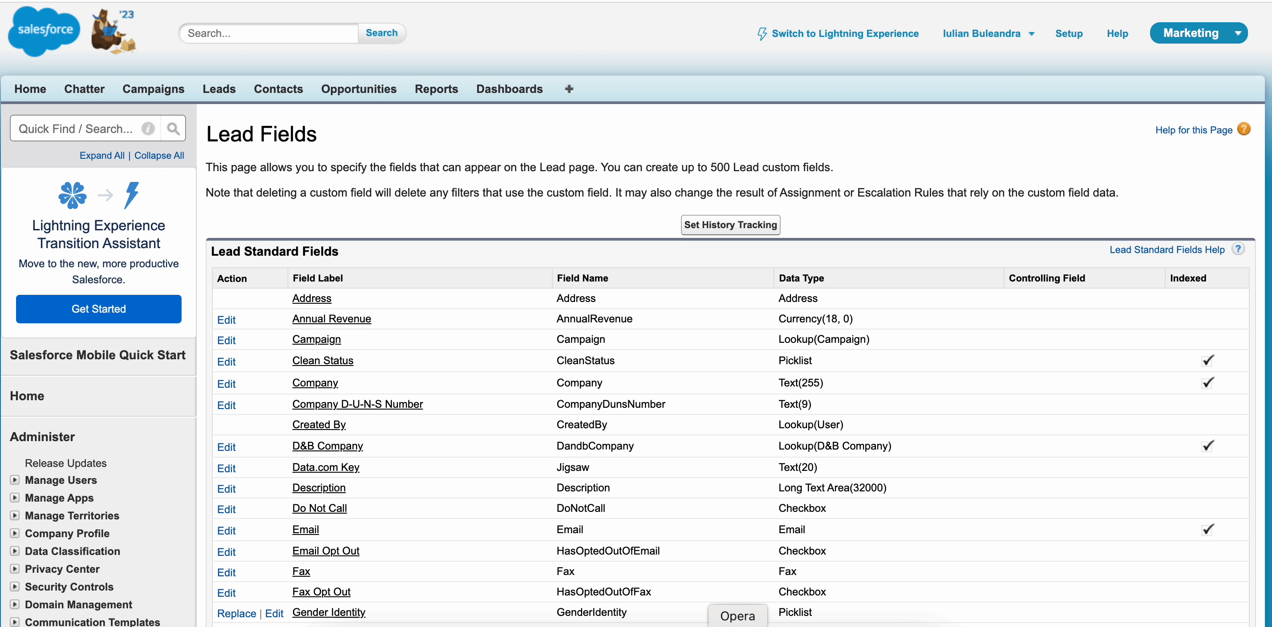This screenshot has height=627, width=1272.
Task: Open the Data.com Key field link
Action: tap(325, 467)
